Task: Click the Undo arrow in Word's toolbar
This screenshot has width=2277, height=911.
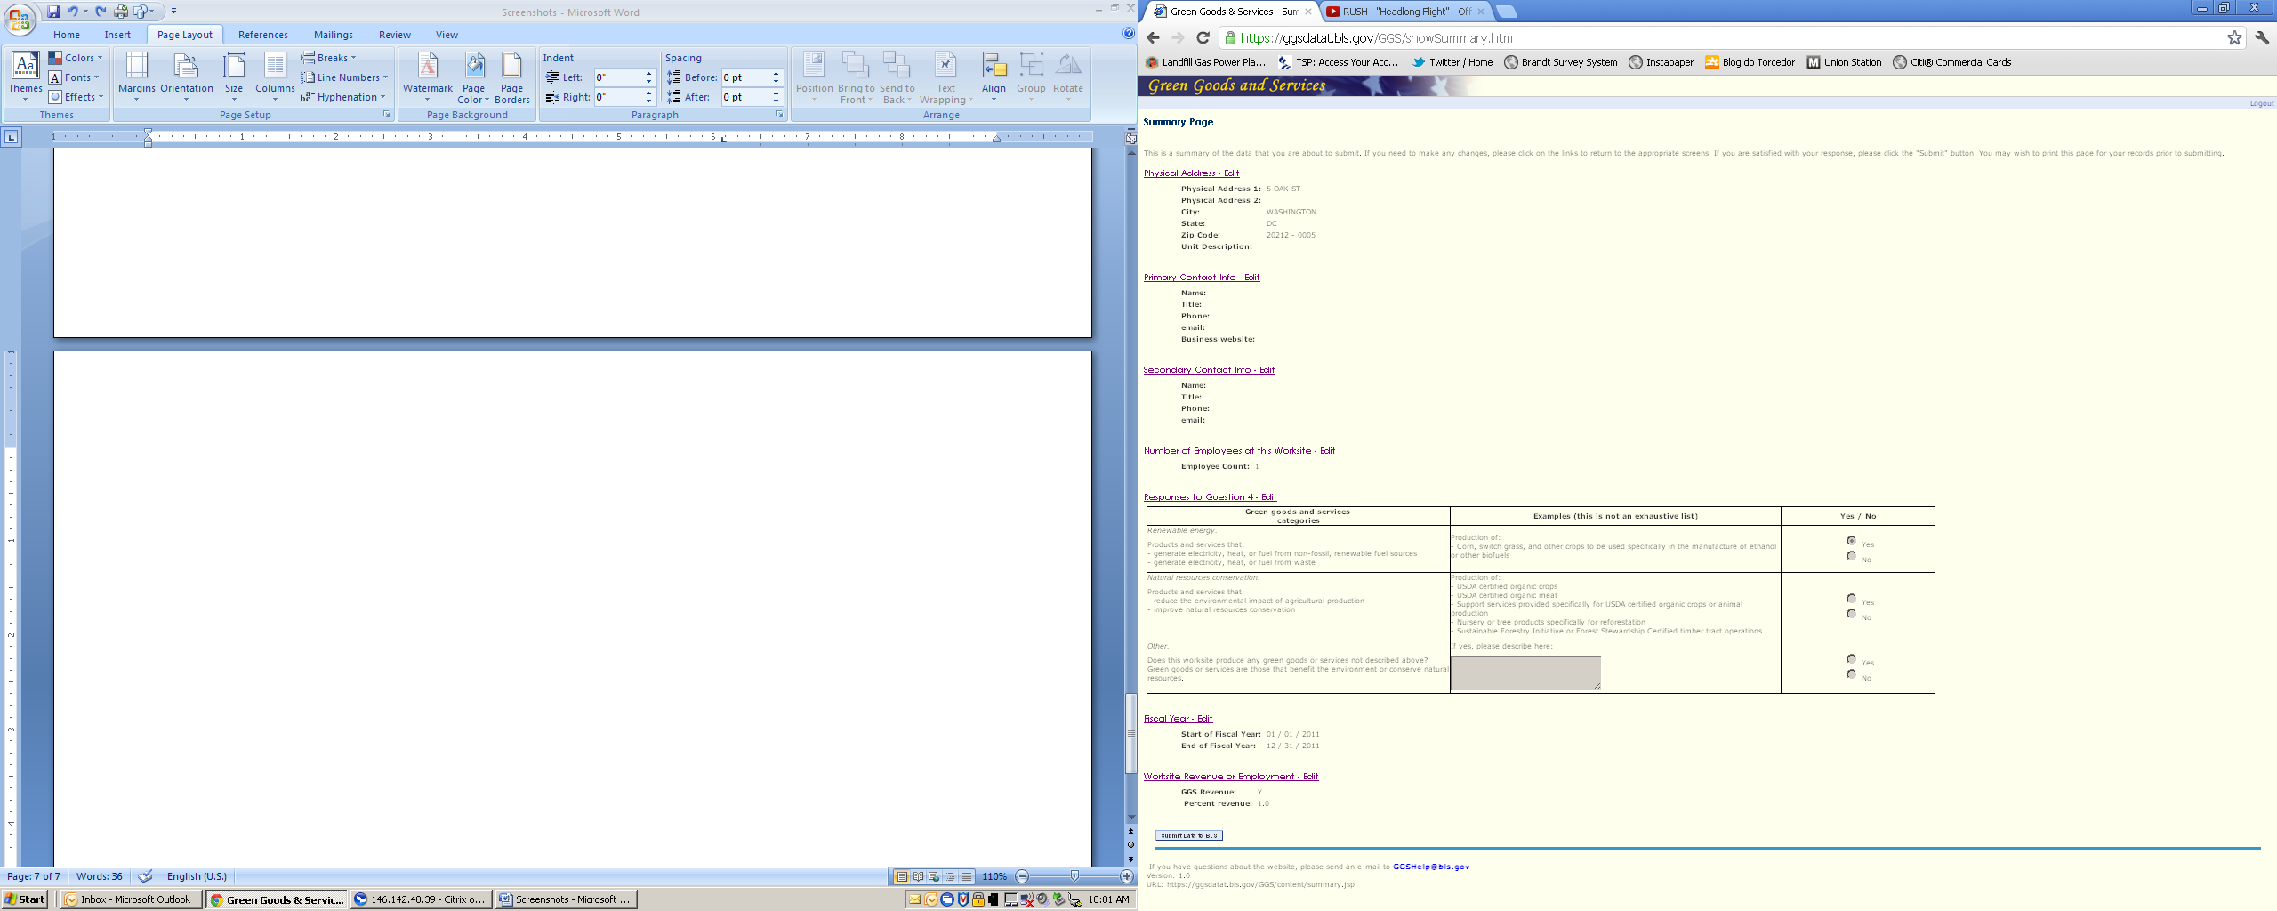Action: point(73,12)
